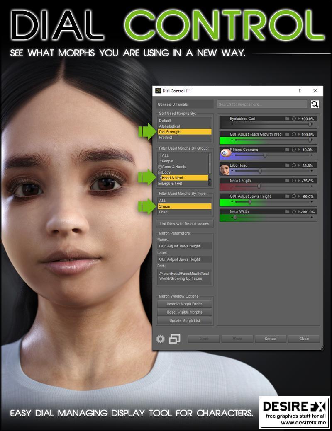Image resolution: width=332 pixels, height=431 pixels.
Task: Reset the Neck Length dial
Action: pyautogui.click(x=294, y=181)
